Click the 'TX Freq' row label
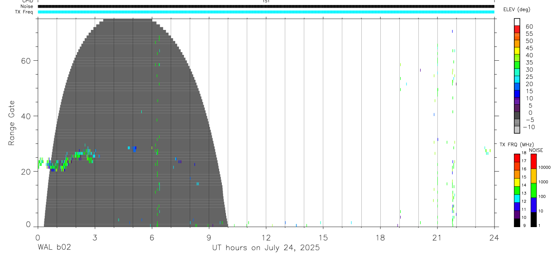The width and height of the screenshot is (556, 257). point(25,12)
